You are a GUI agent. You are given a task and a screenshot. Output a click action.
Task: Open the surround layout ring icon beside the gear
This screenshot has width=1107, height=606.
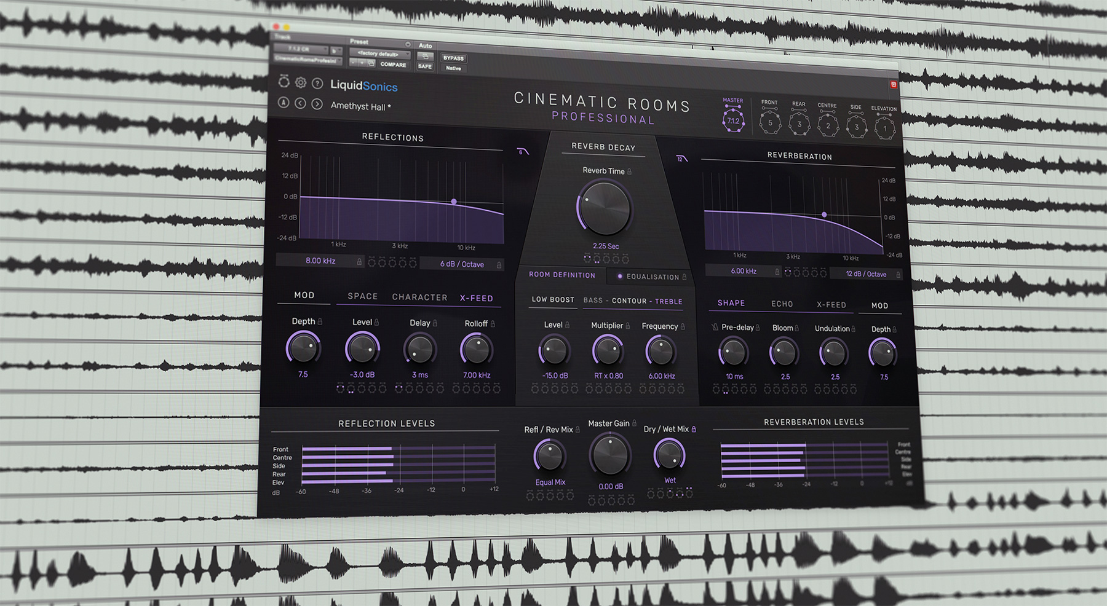click(x=284, y=81)
